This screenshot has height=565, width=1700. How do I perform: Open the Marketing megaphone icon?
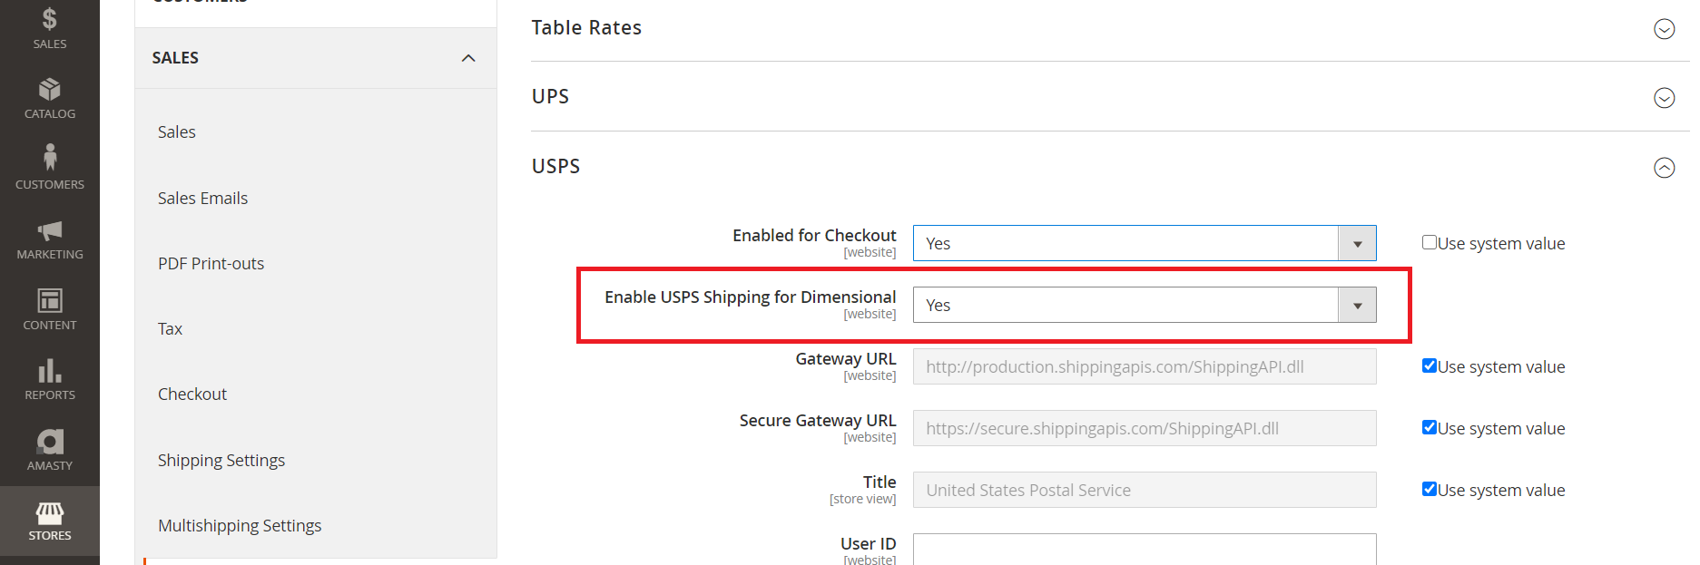(50, 230)
